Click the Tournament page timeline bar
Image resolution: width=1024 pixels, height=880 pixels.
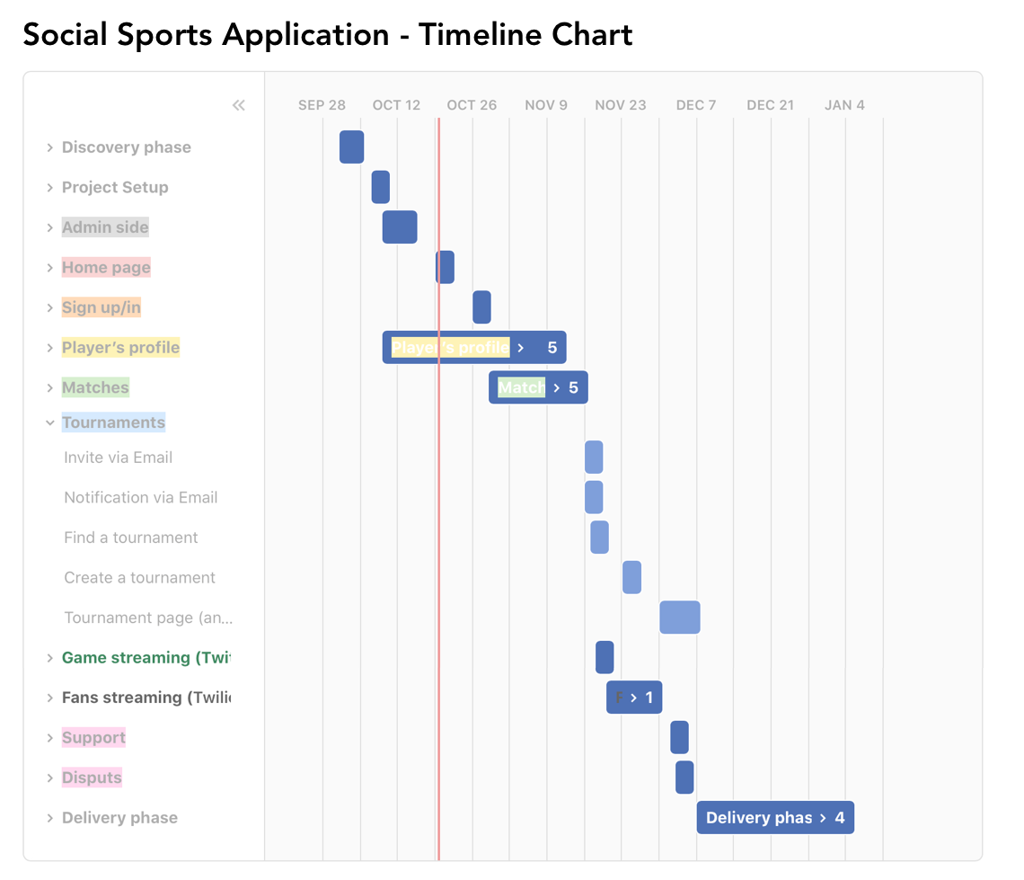click(679, 618)
